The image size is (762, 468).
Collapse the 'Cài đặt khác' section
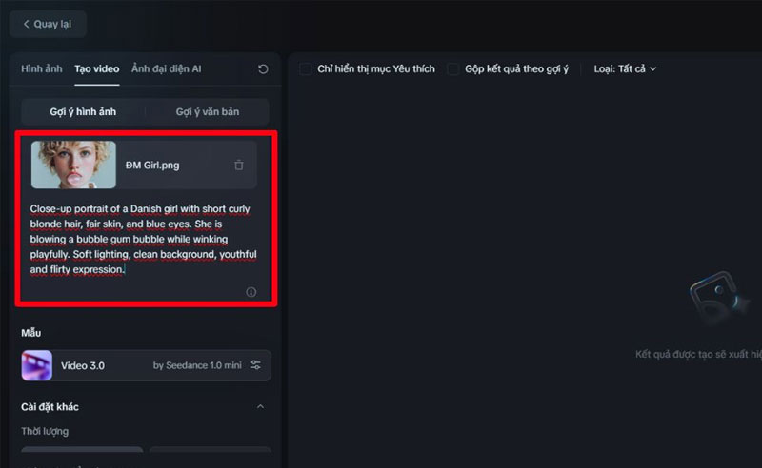261,407
